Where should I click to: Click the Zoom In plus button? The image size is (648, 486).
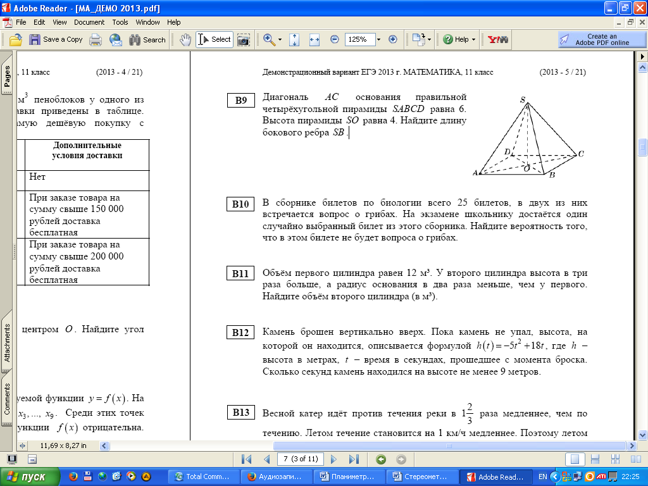392,40
